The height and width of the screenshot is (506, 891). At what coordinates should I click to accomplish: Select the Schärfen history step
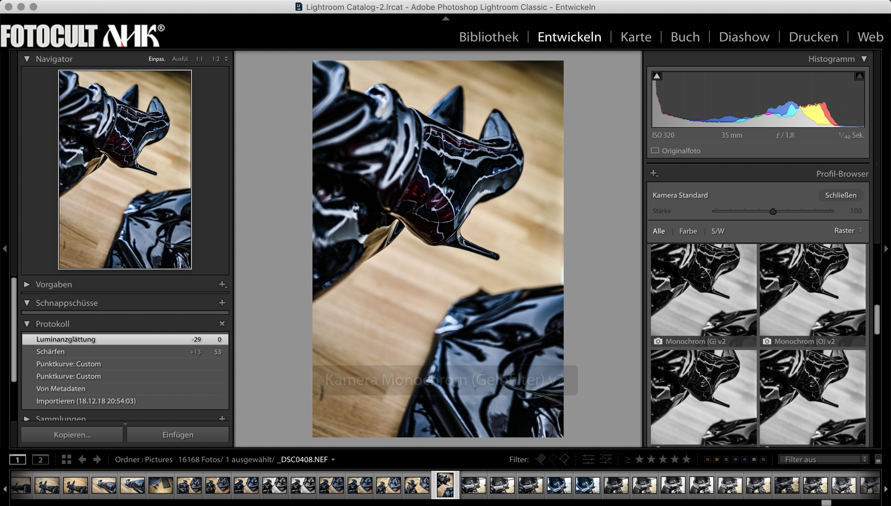click(x=125, y=352)
